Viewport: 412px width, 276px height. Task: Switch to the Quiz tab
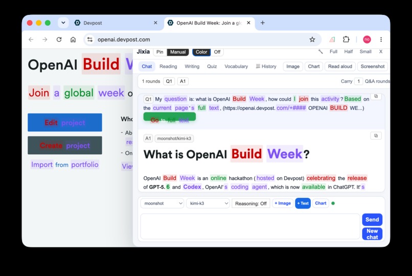coord(212,66)
